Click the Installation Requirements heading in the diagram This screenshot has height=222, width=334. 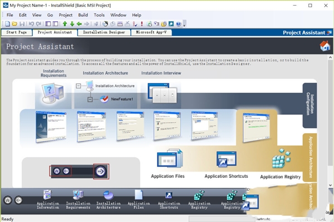53,73
